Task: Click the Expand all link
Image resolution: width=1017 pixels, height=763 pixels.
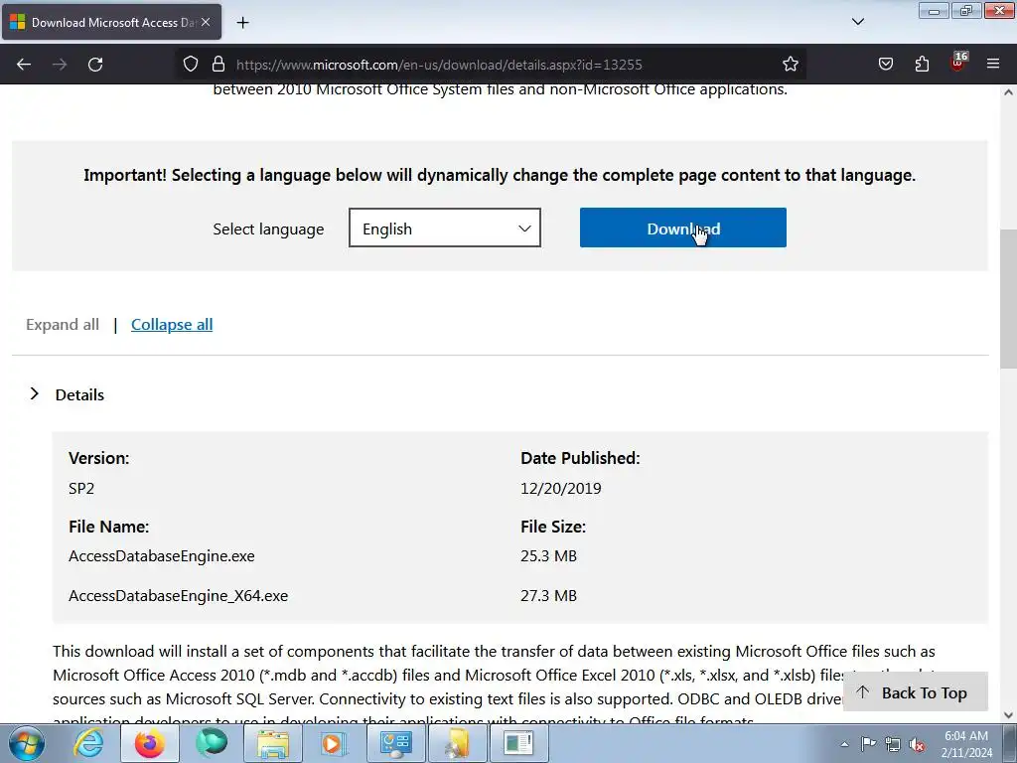Action: click(63, 325)
